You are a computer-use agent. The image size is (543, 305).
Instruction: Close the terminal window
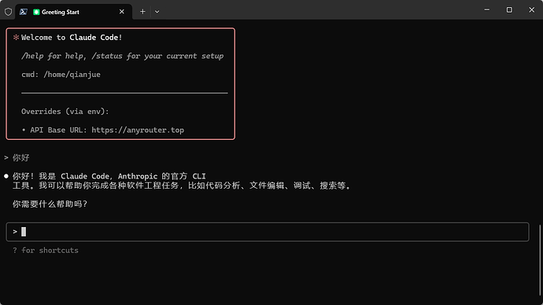click(531, 10)
